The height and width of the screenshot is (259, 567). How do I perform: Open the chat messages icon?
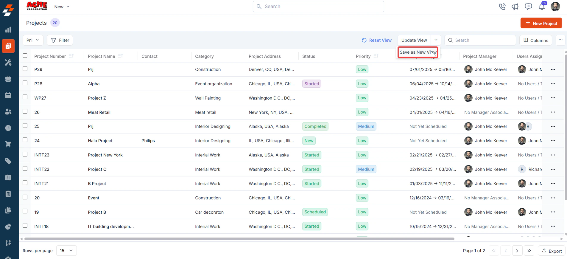click(528, 7)
